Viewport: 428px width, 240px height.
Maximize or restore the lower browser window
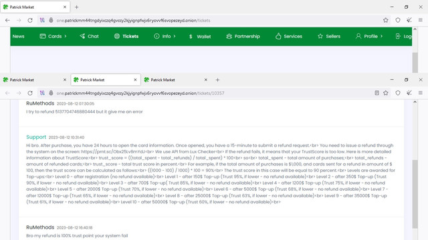406,80
